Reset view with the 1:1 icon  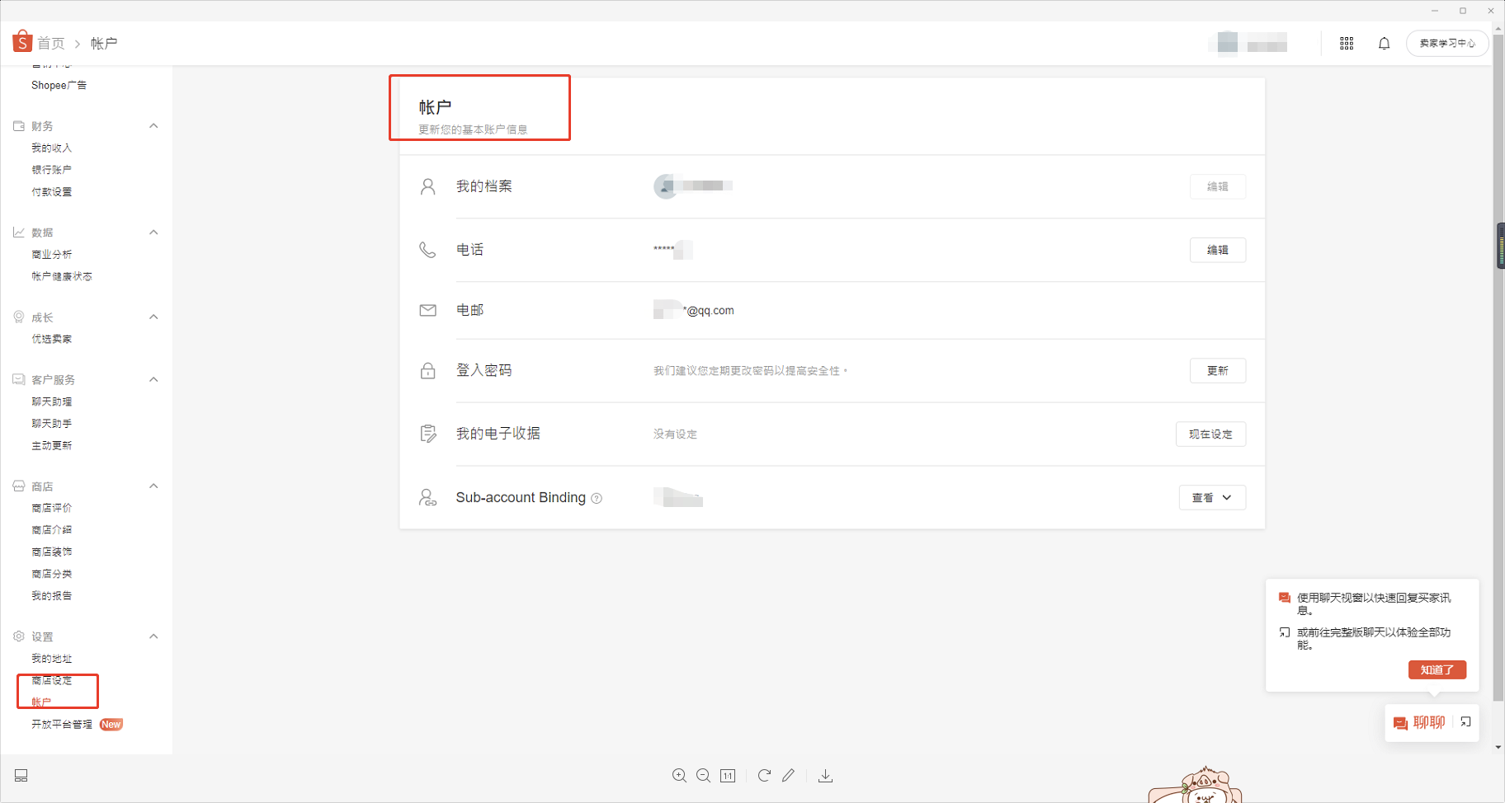click(728, 776)
